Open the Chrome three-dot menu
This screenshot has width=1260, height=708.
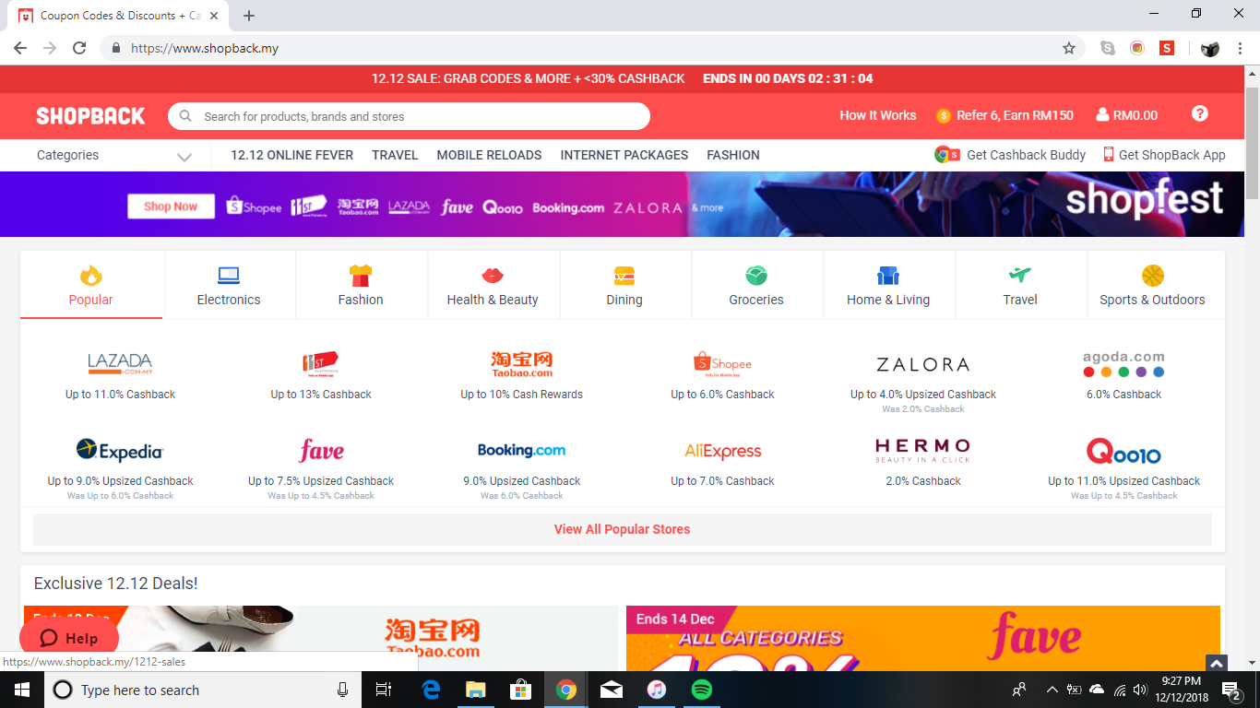pos(1240,48)
